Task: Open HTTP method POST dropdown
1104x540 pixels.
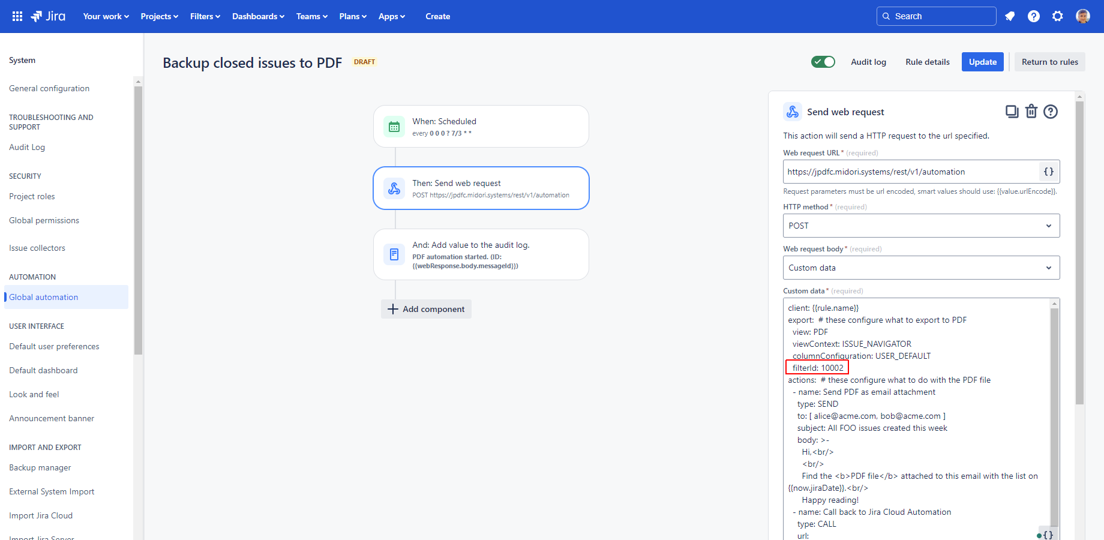Action: (x=921, y=226)
